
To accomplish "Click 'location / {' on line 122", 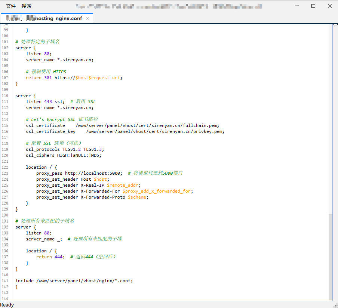I will 42,167.
